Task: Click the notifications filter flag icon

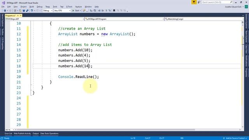Action: (194, 2)
